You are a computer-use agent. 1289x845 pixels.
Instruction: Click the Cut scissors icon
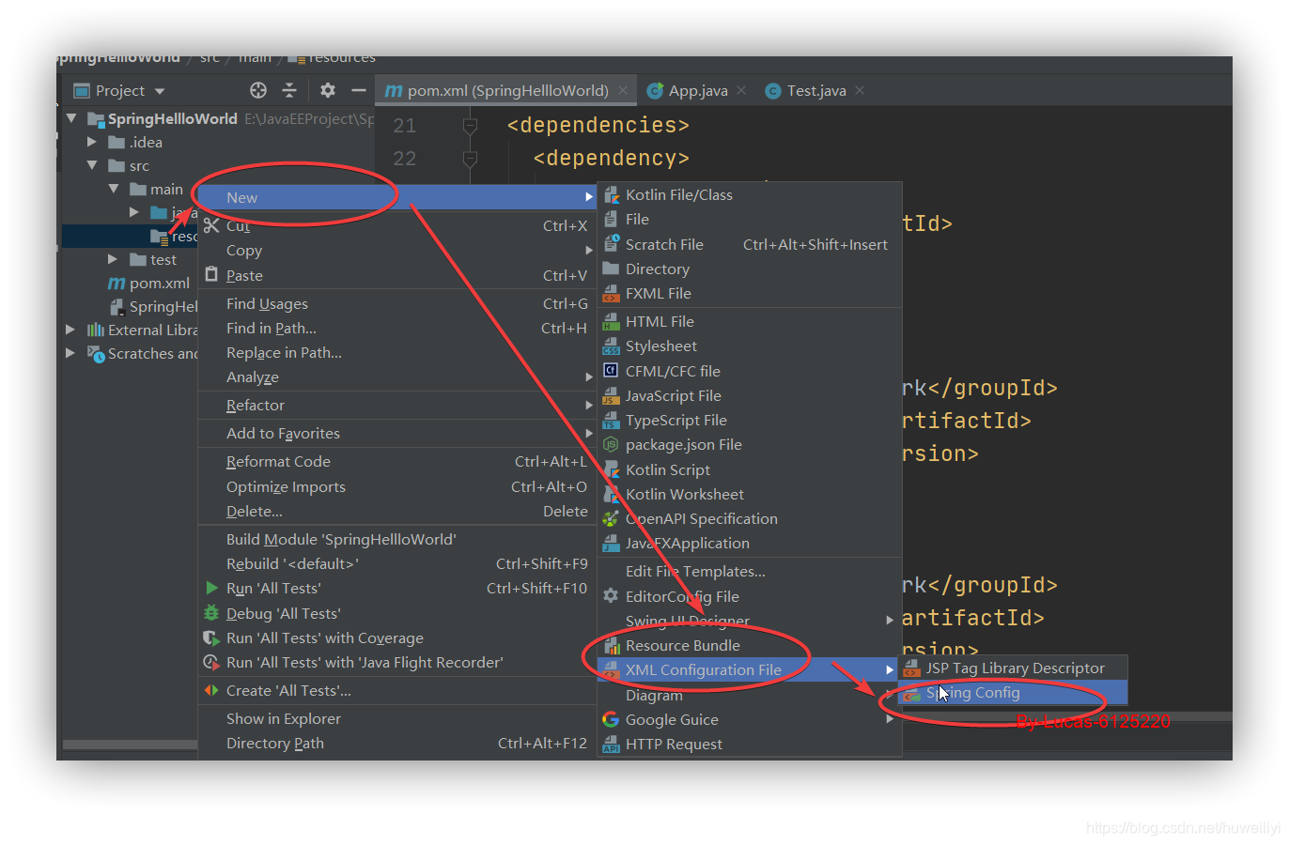(211, 225)
